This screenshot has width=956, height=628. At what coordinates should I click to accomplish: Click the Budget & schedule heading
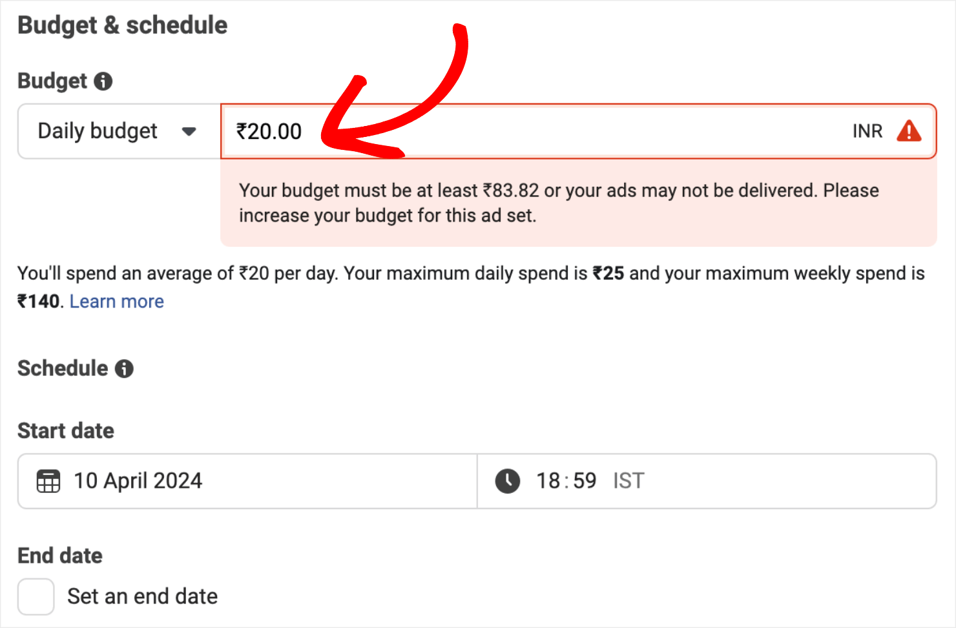[123, 26]
